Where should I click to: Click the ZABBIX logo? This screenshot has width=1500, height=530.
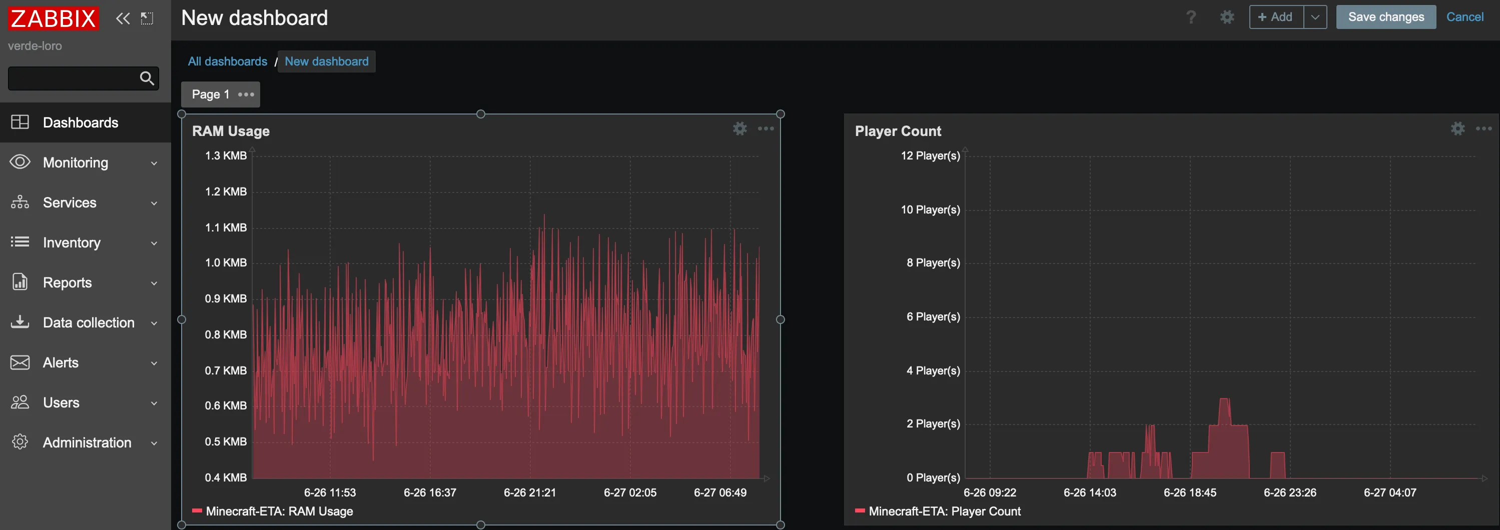click(53, 18)
